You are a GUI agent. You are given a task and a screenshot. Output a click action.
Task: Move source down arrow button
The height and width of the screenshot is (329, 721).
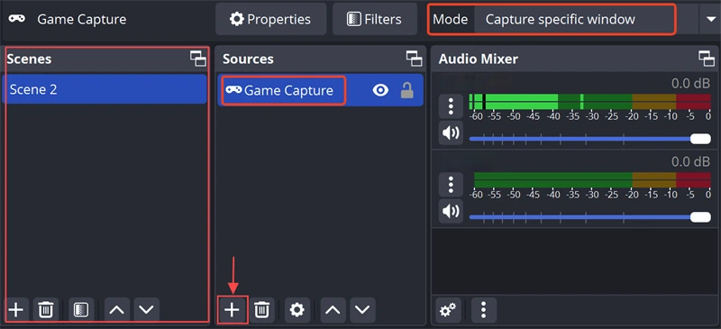(362, 310)
